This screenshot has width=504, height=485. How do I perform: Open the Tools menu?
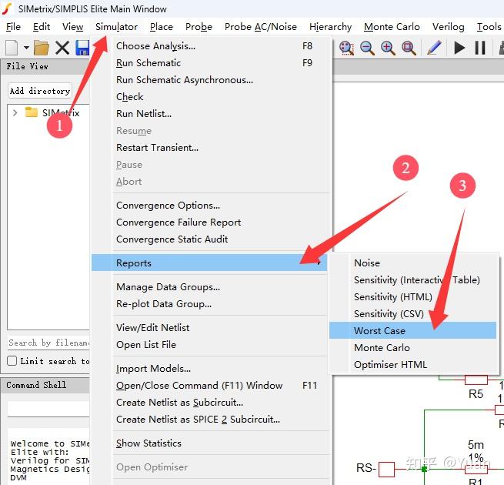[489, 27]
